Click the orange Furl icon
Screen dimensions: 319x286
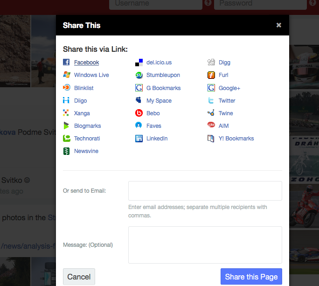click(211, 75)
